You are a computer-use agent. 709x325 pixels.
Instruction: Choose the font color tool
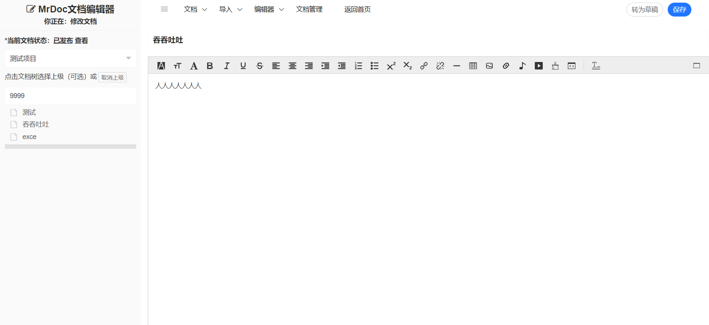pos(194,66)
